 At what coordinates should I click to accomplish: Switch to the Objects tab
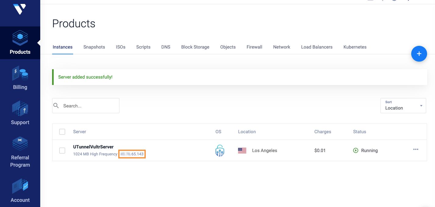click(x=228, y=47)
